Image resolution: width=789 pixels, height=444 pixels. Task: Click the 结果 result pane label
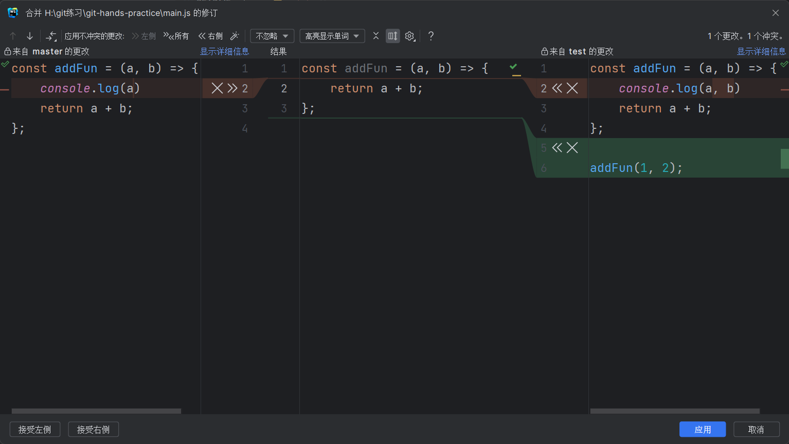tap(278, 51)
